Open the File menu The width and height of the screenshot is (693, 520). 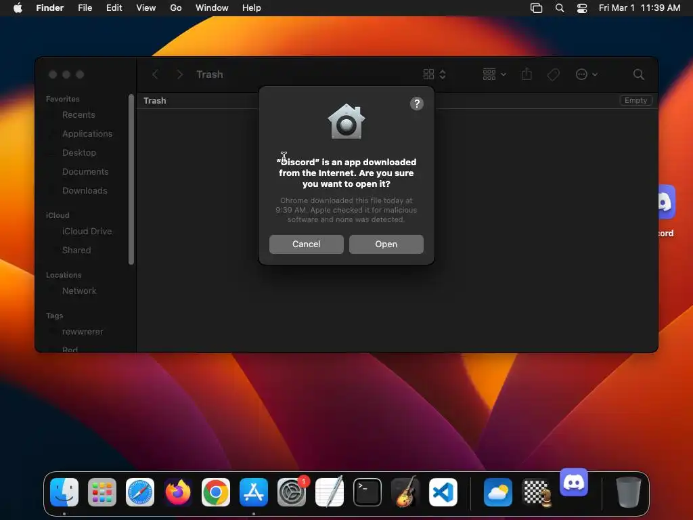pos(85,7)
